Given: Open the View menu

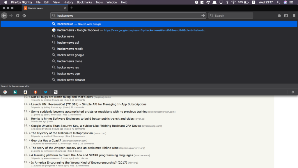Looking at the screenshot, I should 56,2.
